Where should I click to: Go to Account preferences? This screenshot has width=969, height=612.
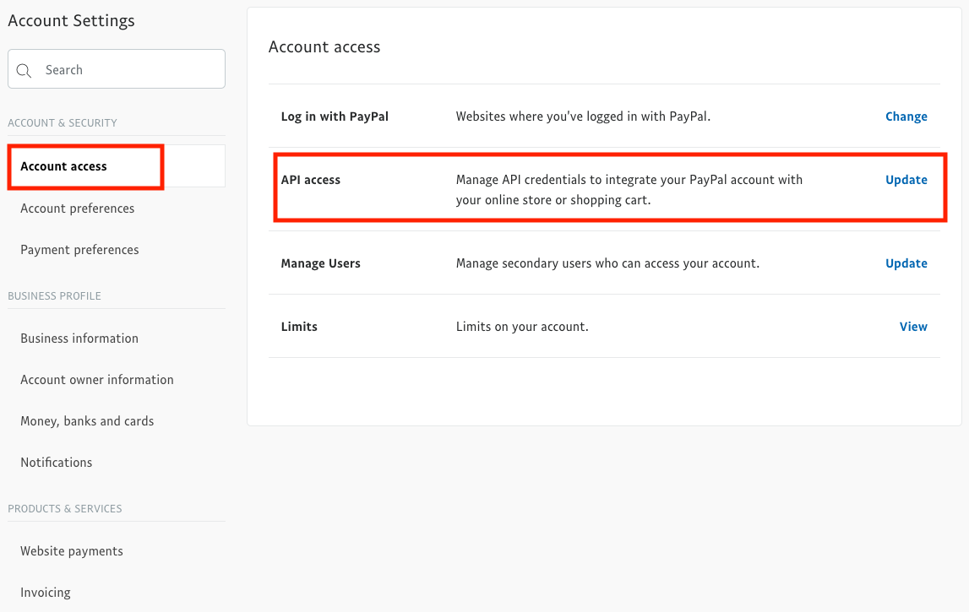coord(77,209)
